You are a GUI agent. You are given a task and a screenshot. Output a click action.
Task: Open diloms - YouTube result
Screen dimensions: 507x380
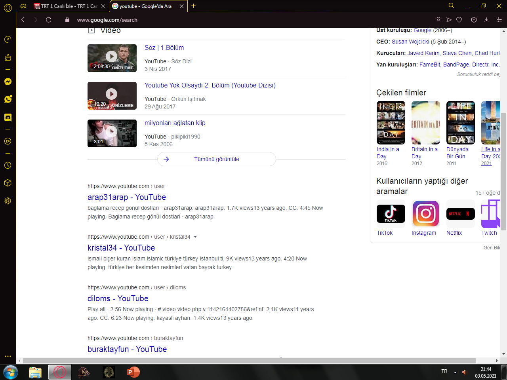pyautogui.click(x=118, y=298)
